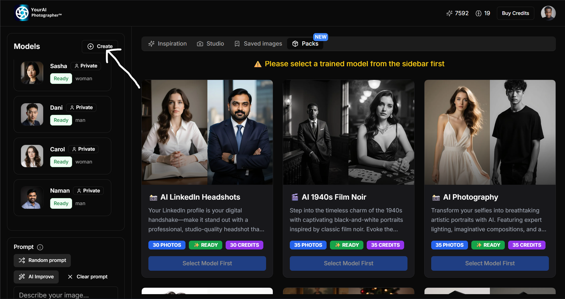Viewport: 565px width, 299px height.
Task: Click Clear prompt in the Prompt panel
Action: pos(88,277)
